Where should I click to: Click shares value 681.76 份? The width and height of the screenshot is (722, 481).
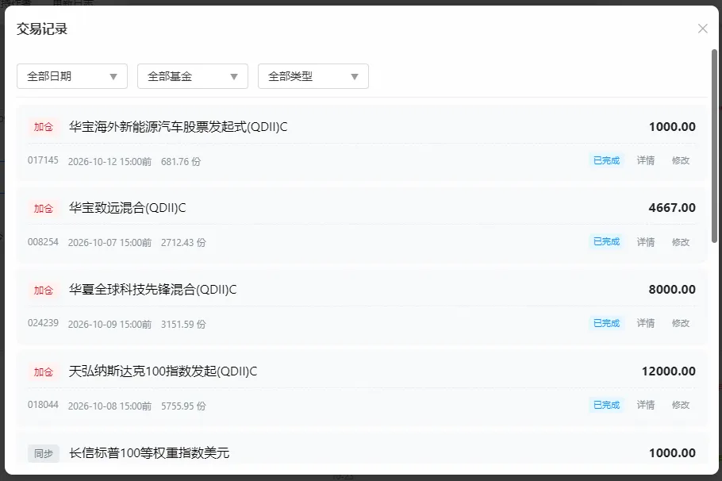pos(181,162)
